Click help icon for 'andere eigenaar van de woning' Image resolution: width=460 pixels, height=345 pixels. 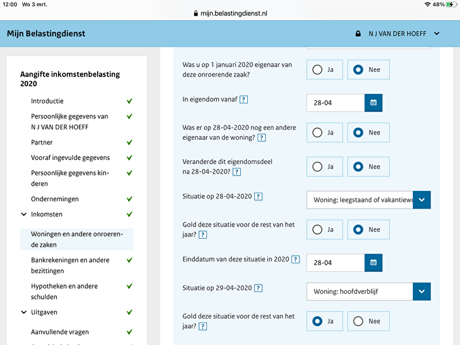[262, 138]
